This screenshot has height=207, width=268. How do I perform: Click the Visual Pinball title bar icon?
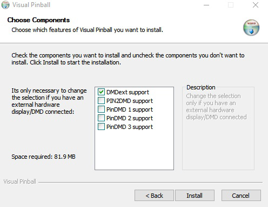point(5,5)
